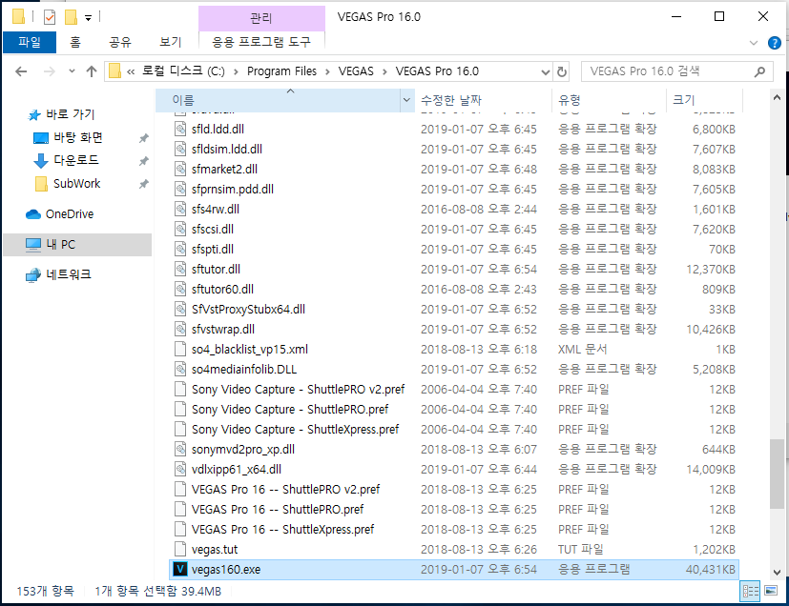This screenshot has width=789, height=606.
Task: Click the 다운로드 download arrow icon
Action: [40, 161]
